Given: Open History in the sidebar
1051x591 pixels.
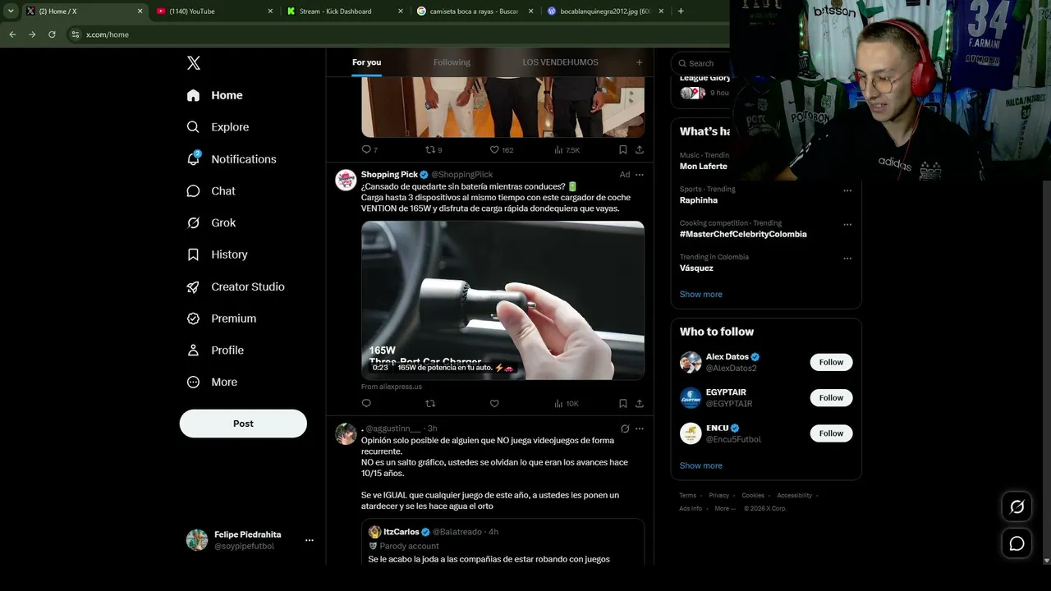Looking at the screenshot, I should (217, 254).
